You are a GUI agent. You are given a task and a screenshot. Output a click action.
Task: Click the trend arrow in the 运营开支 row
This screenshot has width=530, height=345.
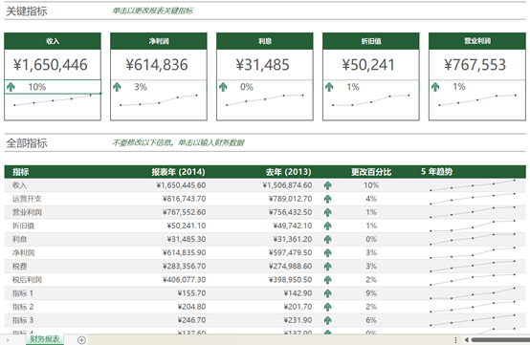tap(327, 199)
